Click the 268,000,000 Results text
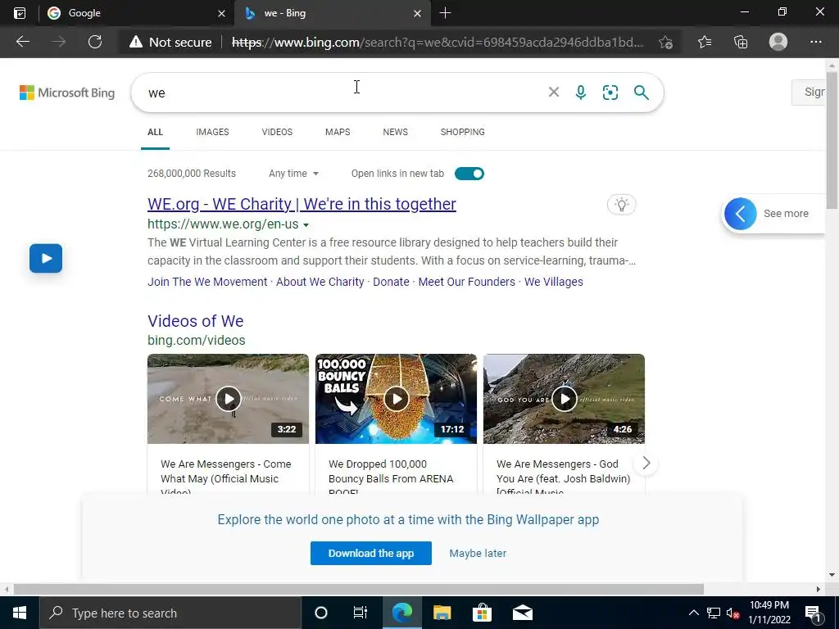Screen dimensions: 839x629 point(192,174)
